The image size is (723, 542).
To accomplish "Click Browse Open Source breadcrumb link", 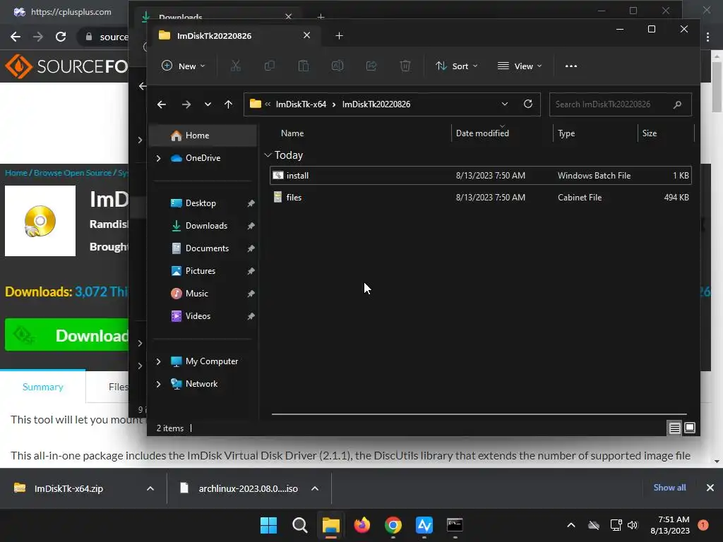I will 73,173.
